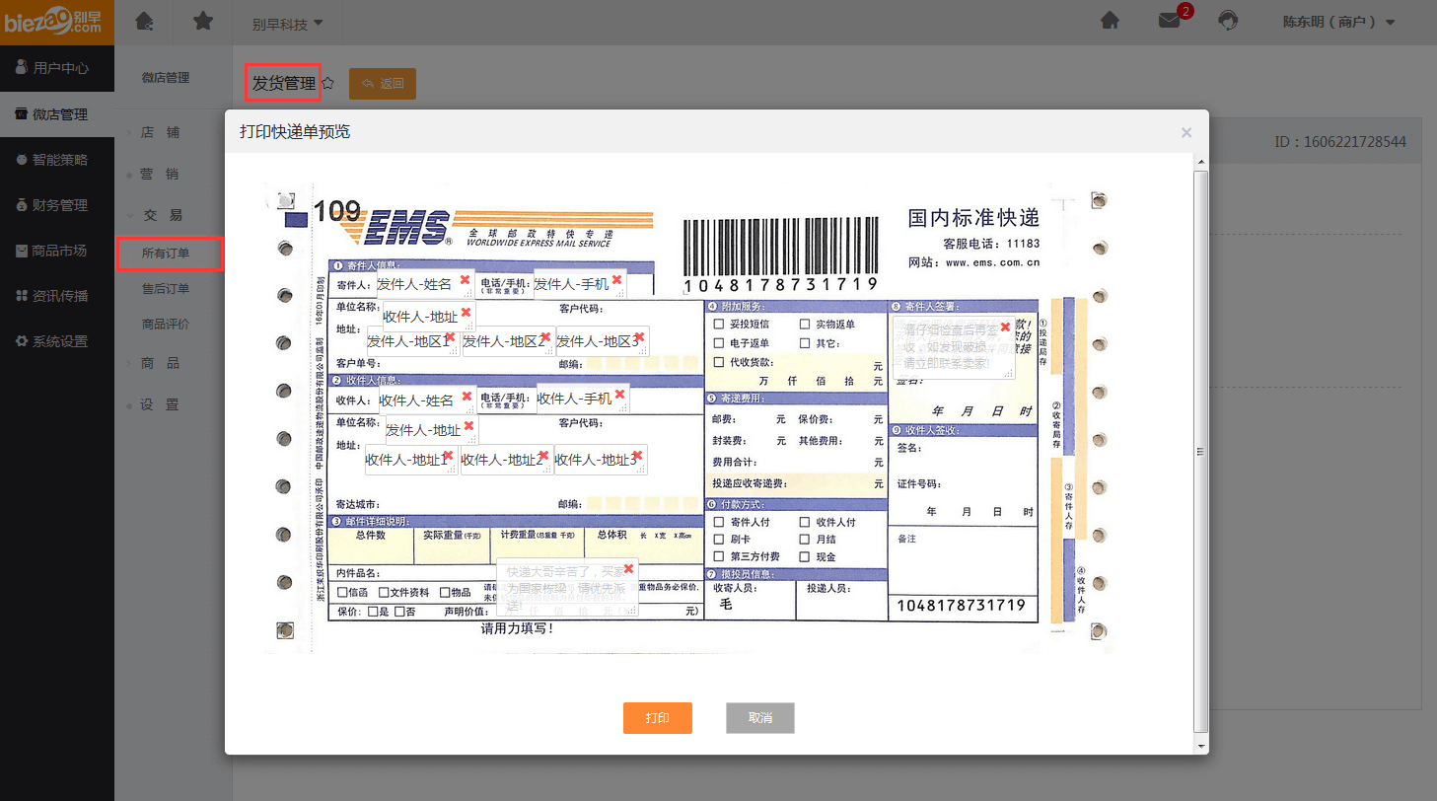
Task: Click the dialog vertical scrollbar thumb
Action: (1200, 451)
